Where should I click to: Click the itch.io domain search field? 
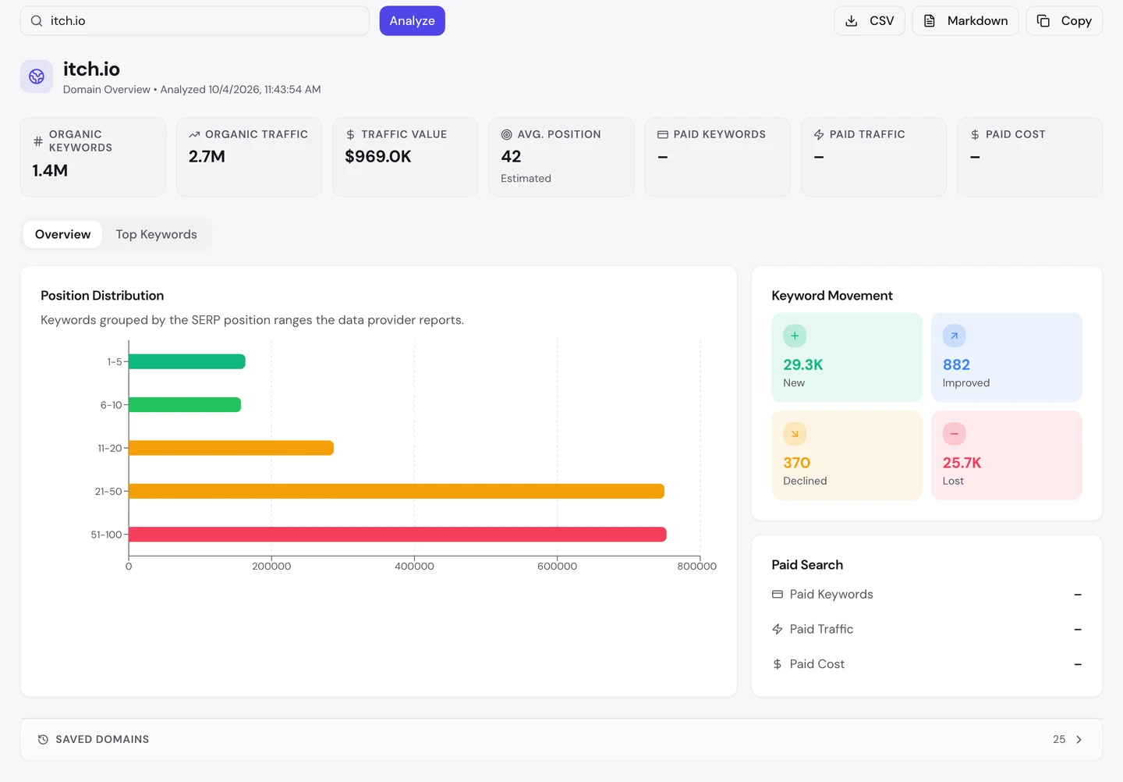tap(195, 21)
